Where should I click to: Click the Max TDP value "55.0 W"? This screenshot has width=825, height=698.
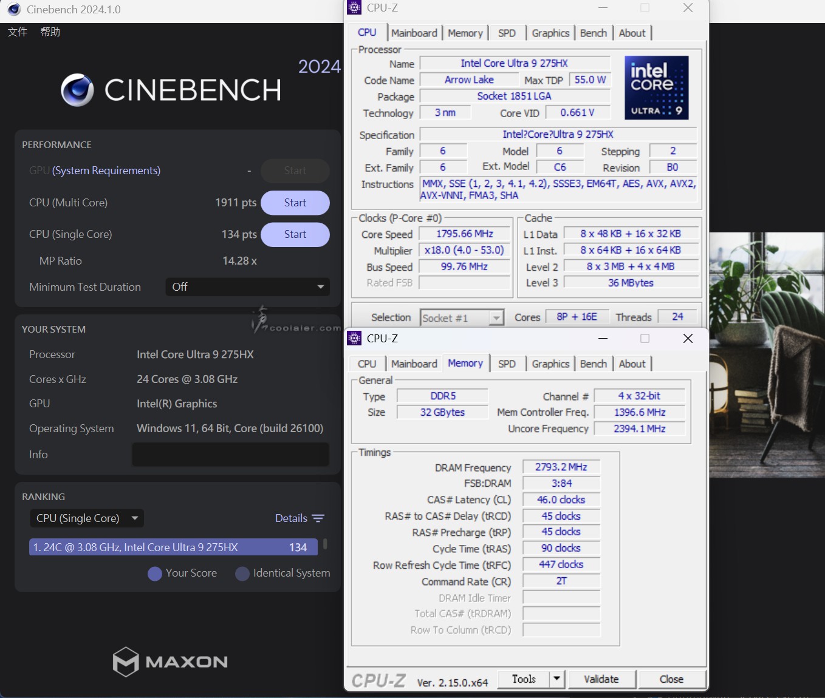pyautogui.click(x=590, y=80)
